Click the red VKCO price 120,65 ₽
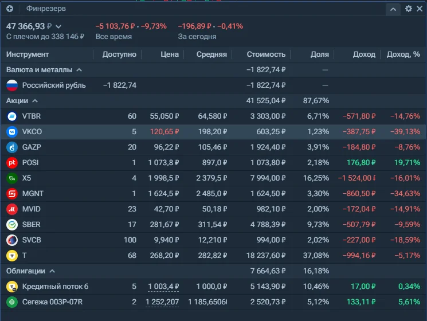This screenshot has height=321, width=427. pyautogui.click(x=164, y=132)
